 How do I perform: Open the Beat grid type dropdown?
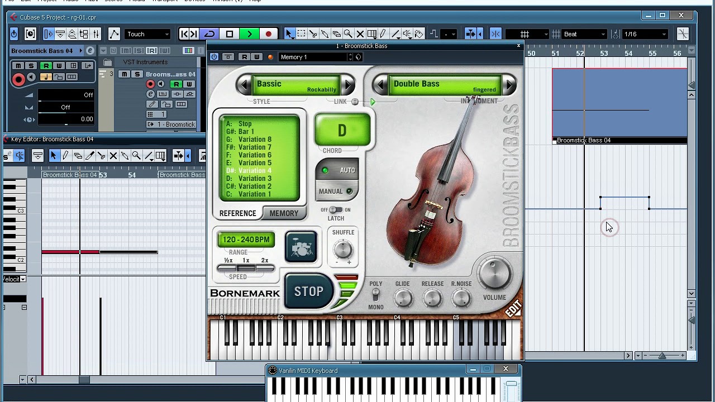[585, 34]
